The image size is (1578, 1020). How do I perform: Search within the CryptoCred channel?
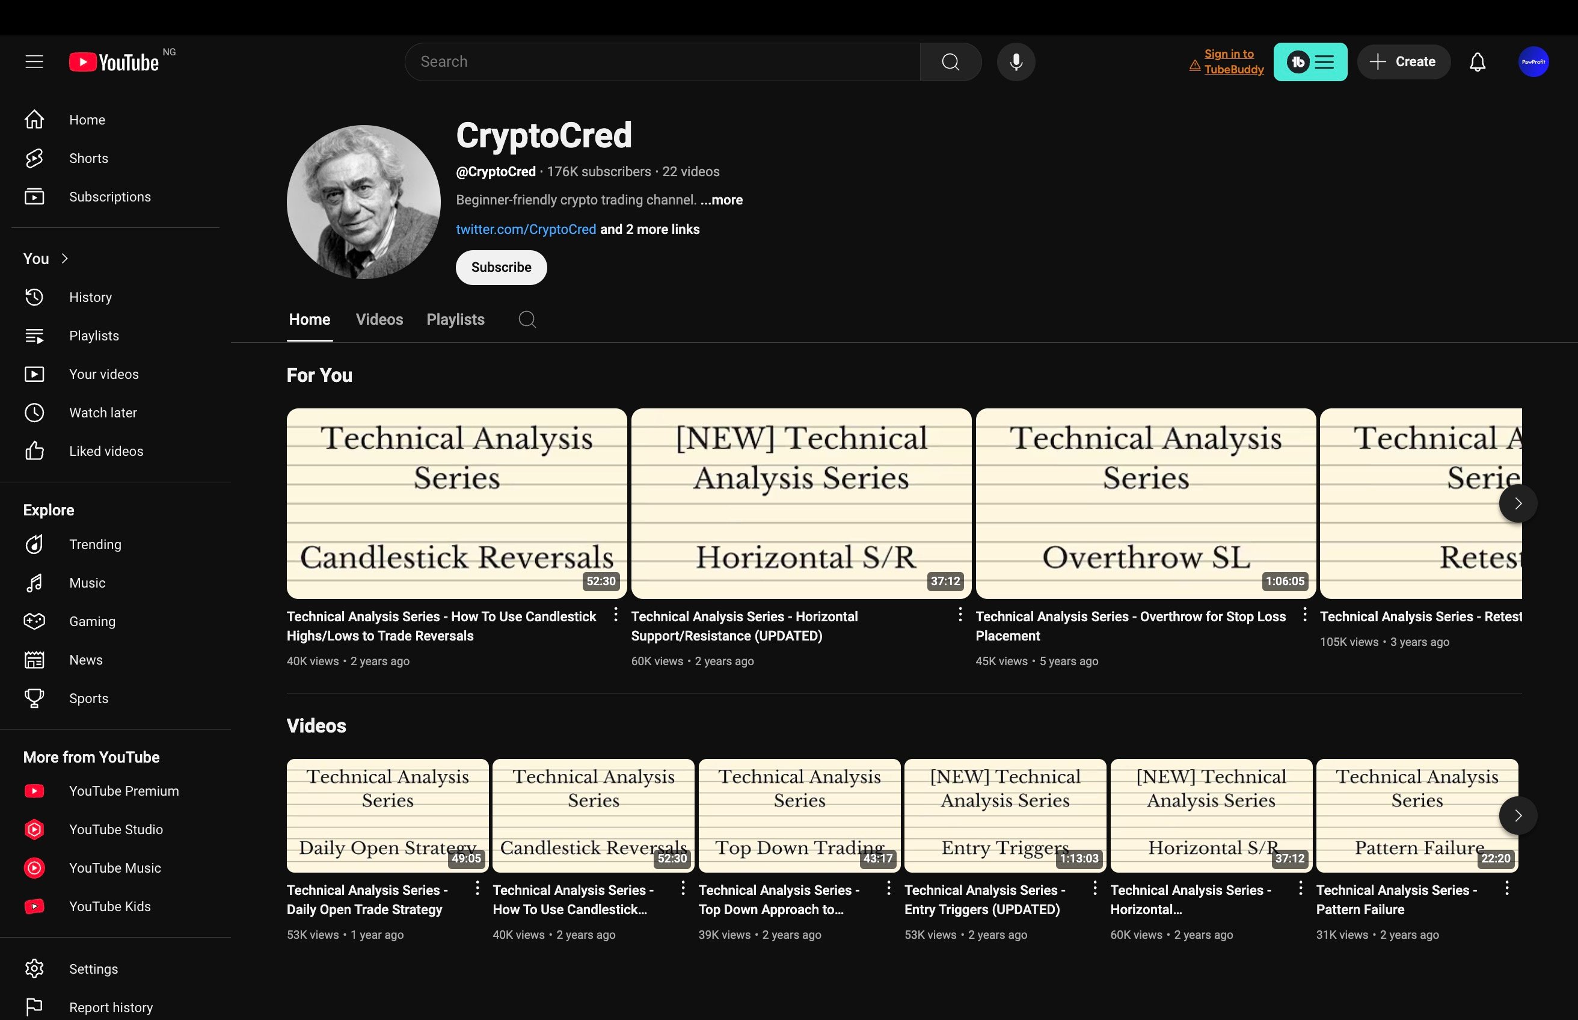pos(527,319)
